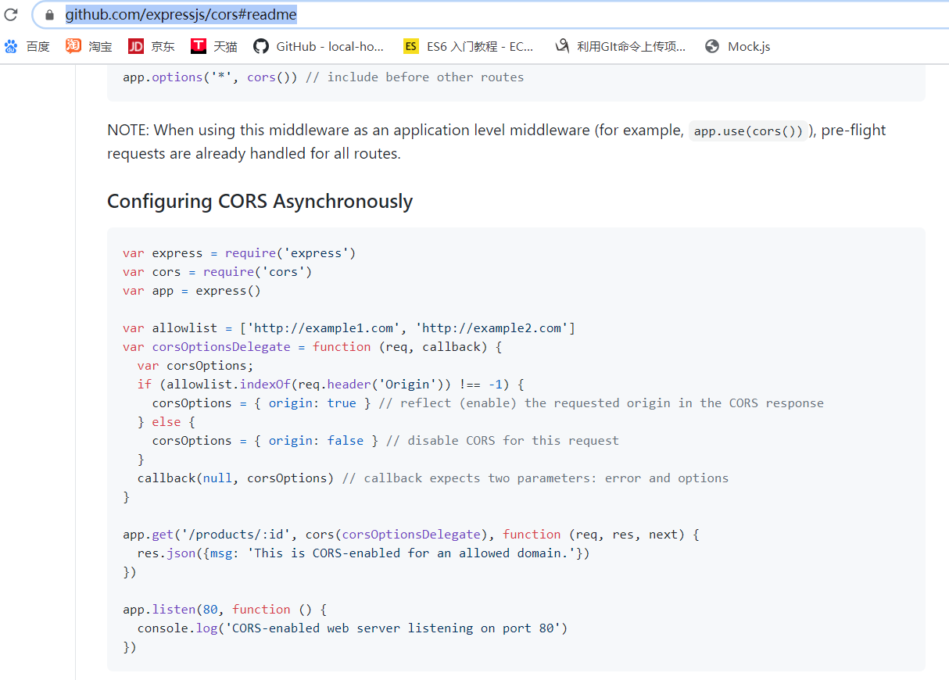Click the app.listen(80, function line

point(224,610)
